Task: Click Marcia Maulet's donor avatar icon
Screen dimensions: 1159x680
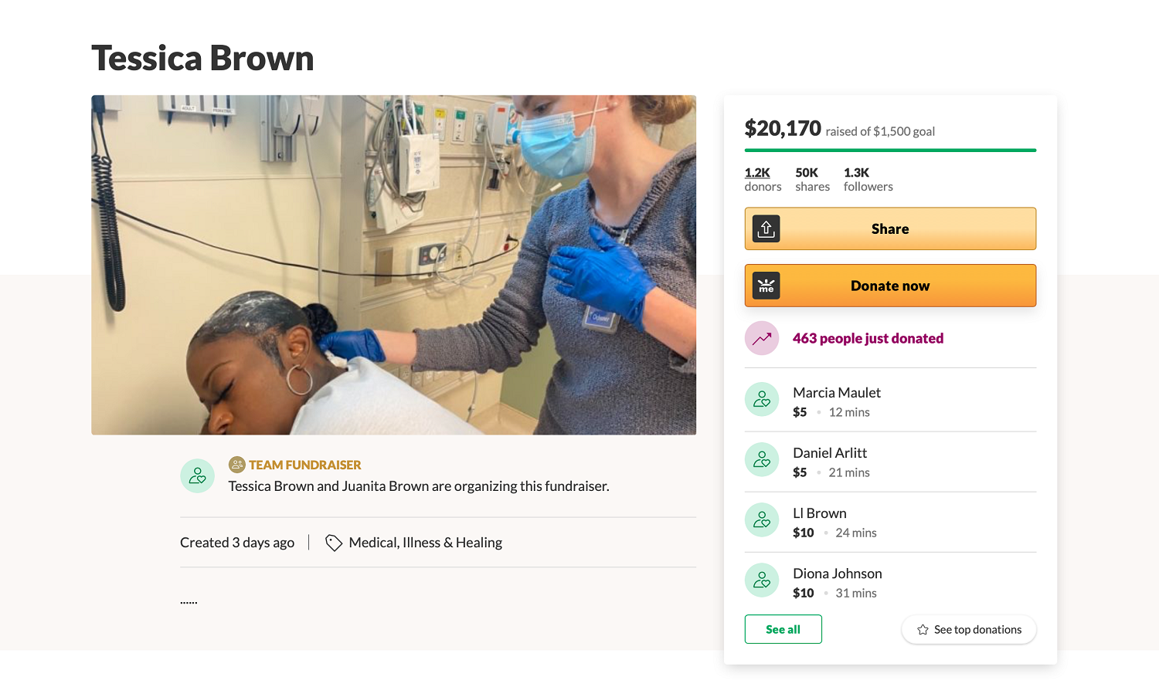Action: click(762, 400)
